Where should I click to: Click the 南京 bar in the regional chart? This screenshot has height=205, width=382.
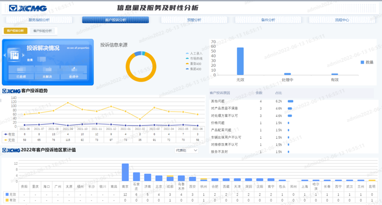click(x=125, y=173)
